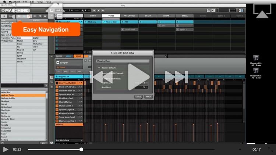Open the Help menu
Viewport: 276px width, 155px height.
[x=48, y=2]
